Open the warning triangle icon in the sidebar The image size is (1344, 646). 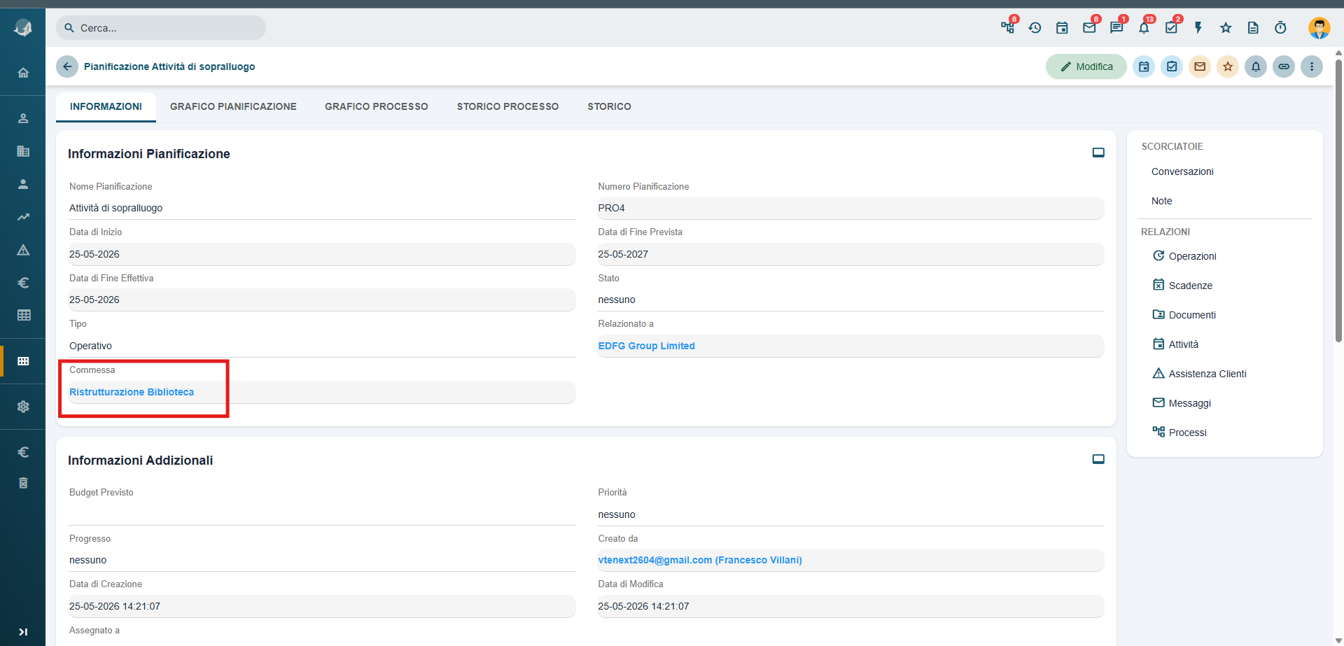click(23, 250)
